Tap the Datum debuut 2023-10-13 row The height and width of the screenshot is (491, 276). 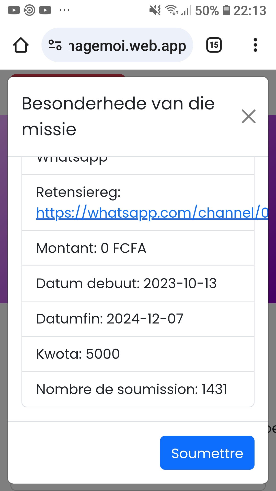[138, 283]
